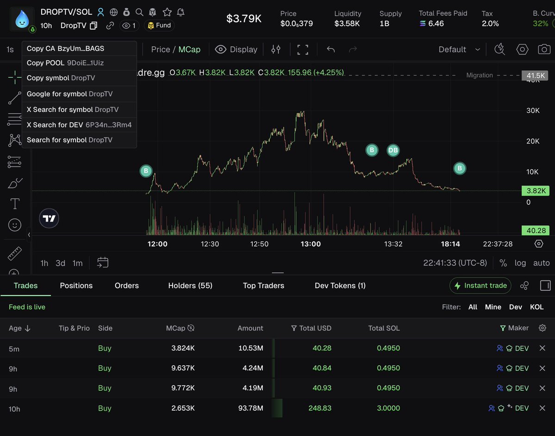
Task: Toggle log scale mode
Action: 520,263
